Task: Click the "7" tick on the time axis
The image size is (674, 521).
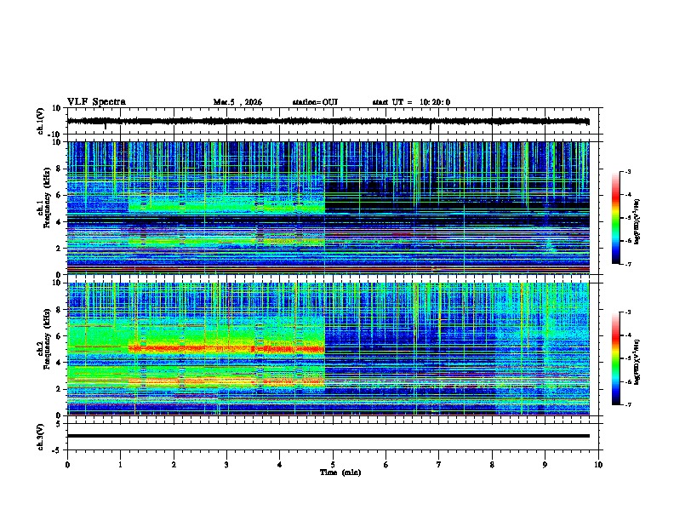Action: coord(439,465)
